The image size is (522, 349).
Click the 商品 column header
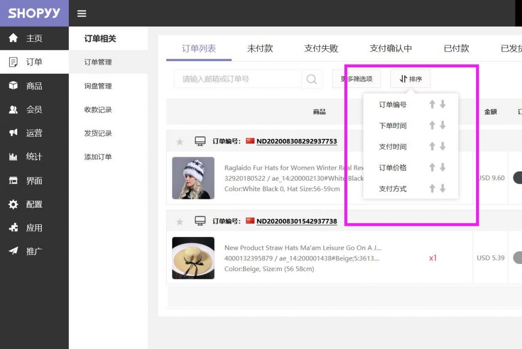pos(319,112)
